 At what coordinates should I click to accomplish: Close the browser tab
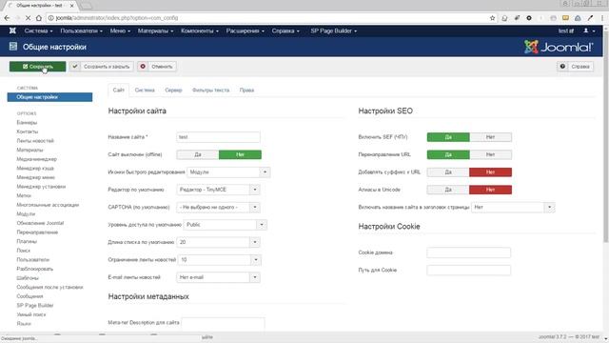[x=72, y=6]
